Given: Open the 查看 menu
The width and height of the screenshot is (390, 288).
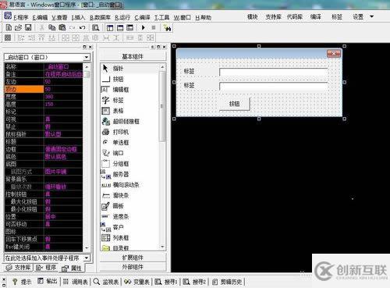Looking at the screenshot, I should click(x=59, y=18).
